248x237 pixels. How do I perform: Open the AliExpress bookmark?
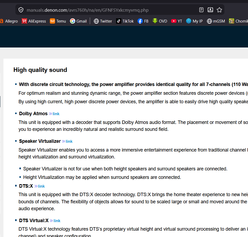tap(34, 21)
